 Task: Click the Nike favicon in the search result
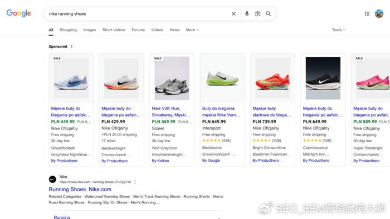(x=52, y=179)
